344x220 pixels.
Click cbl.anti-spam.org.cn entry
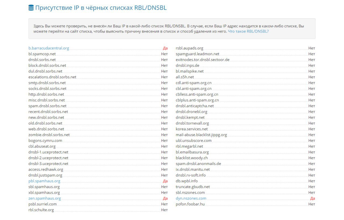(193, 88)
